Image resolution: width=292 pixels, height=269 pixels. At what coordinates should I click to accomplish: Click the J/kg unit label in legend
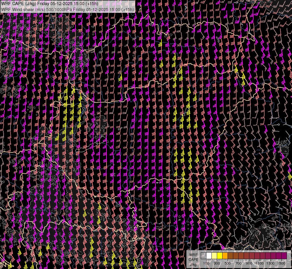193,265
